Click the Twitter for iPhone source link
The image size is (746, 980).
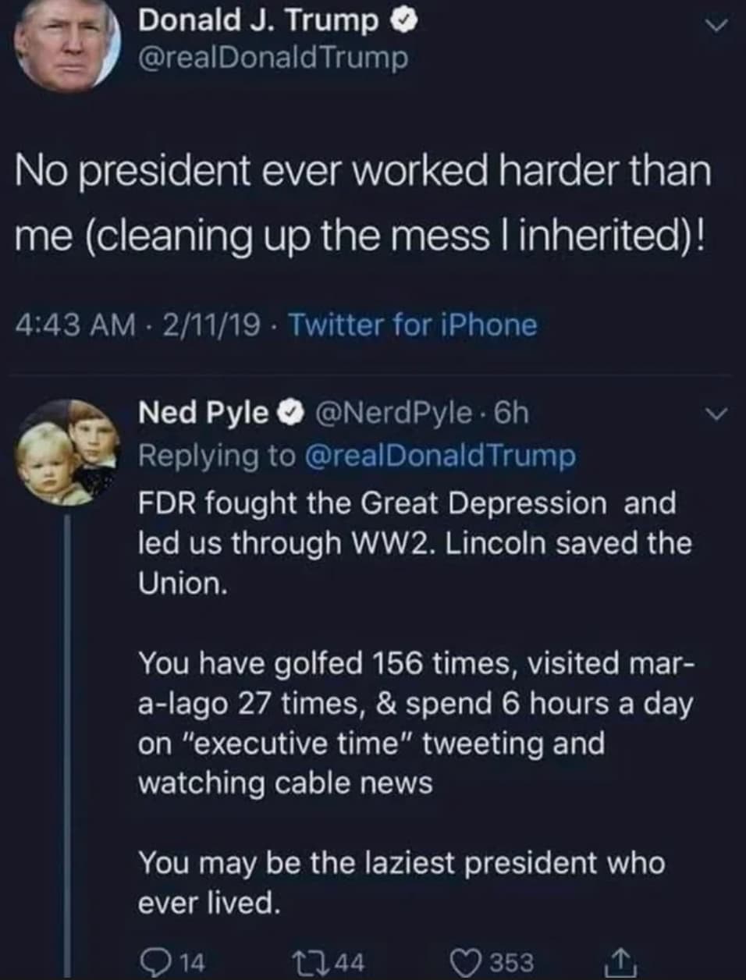pos(413,325)
